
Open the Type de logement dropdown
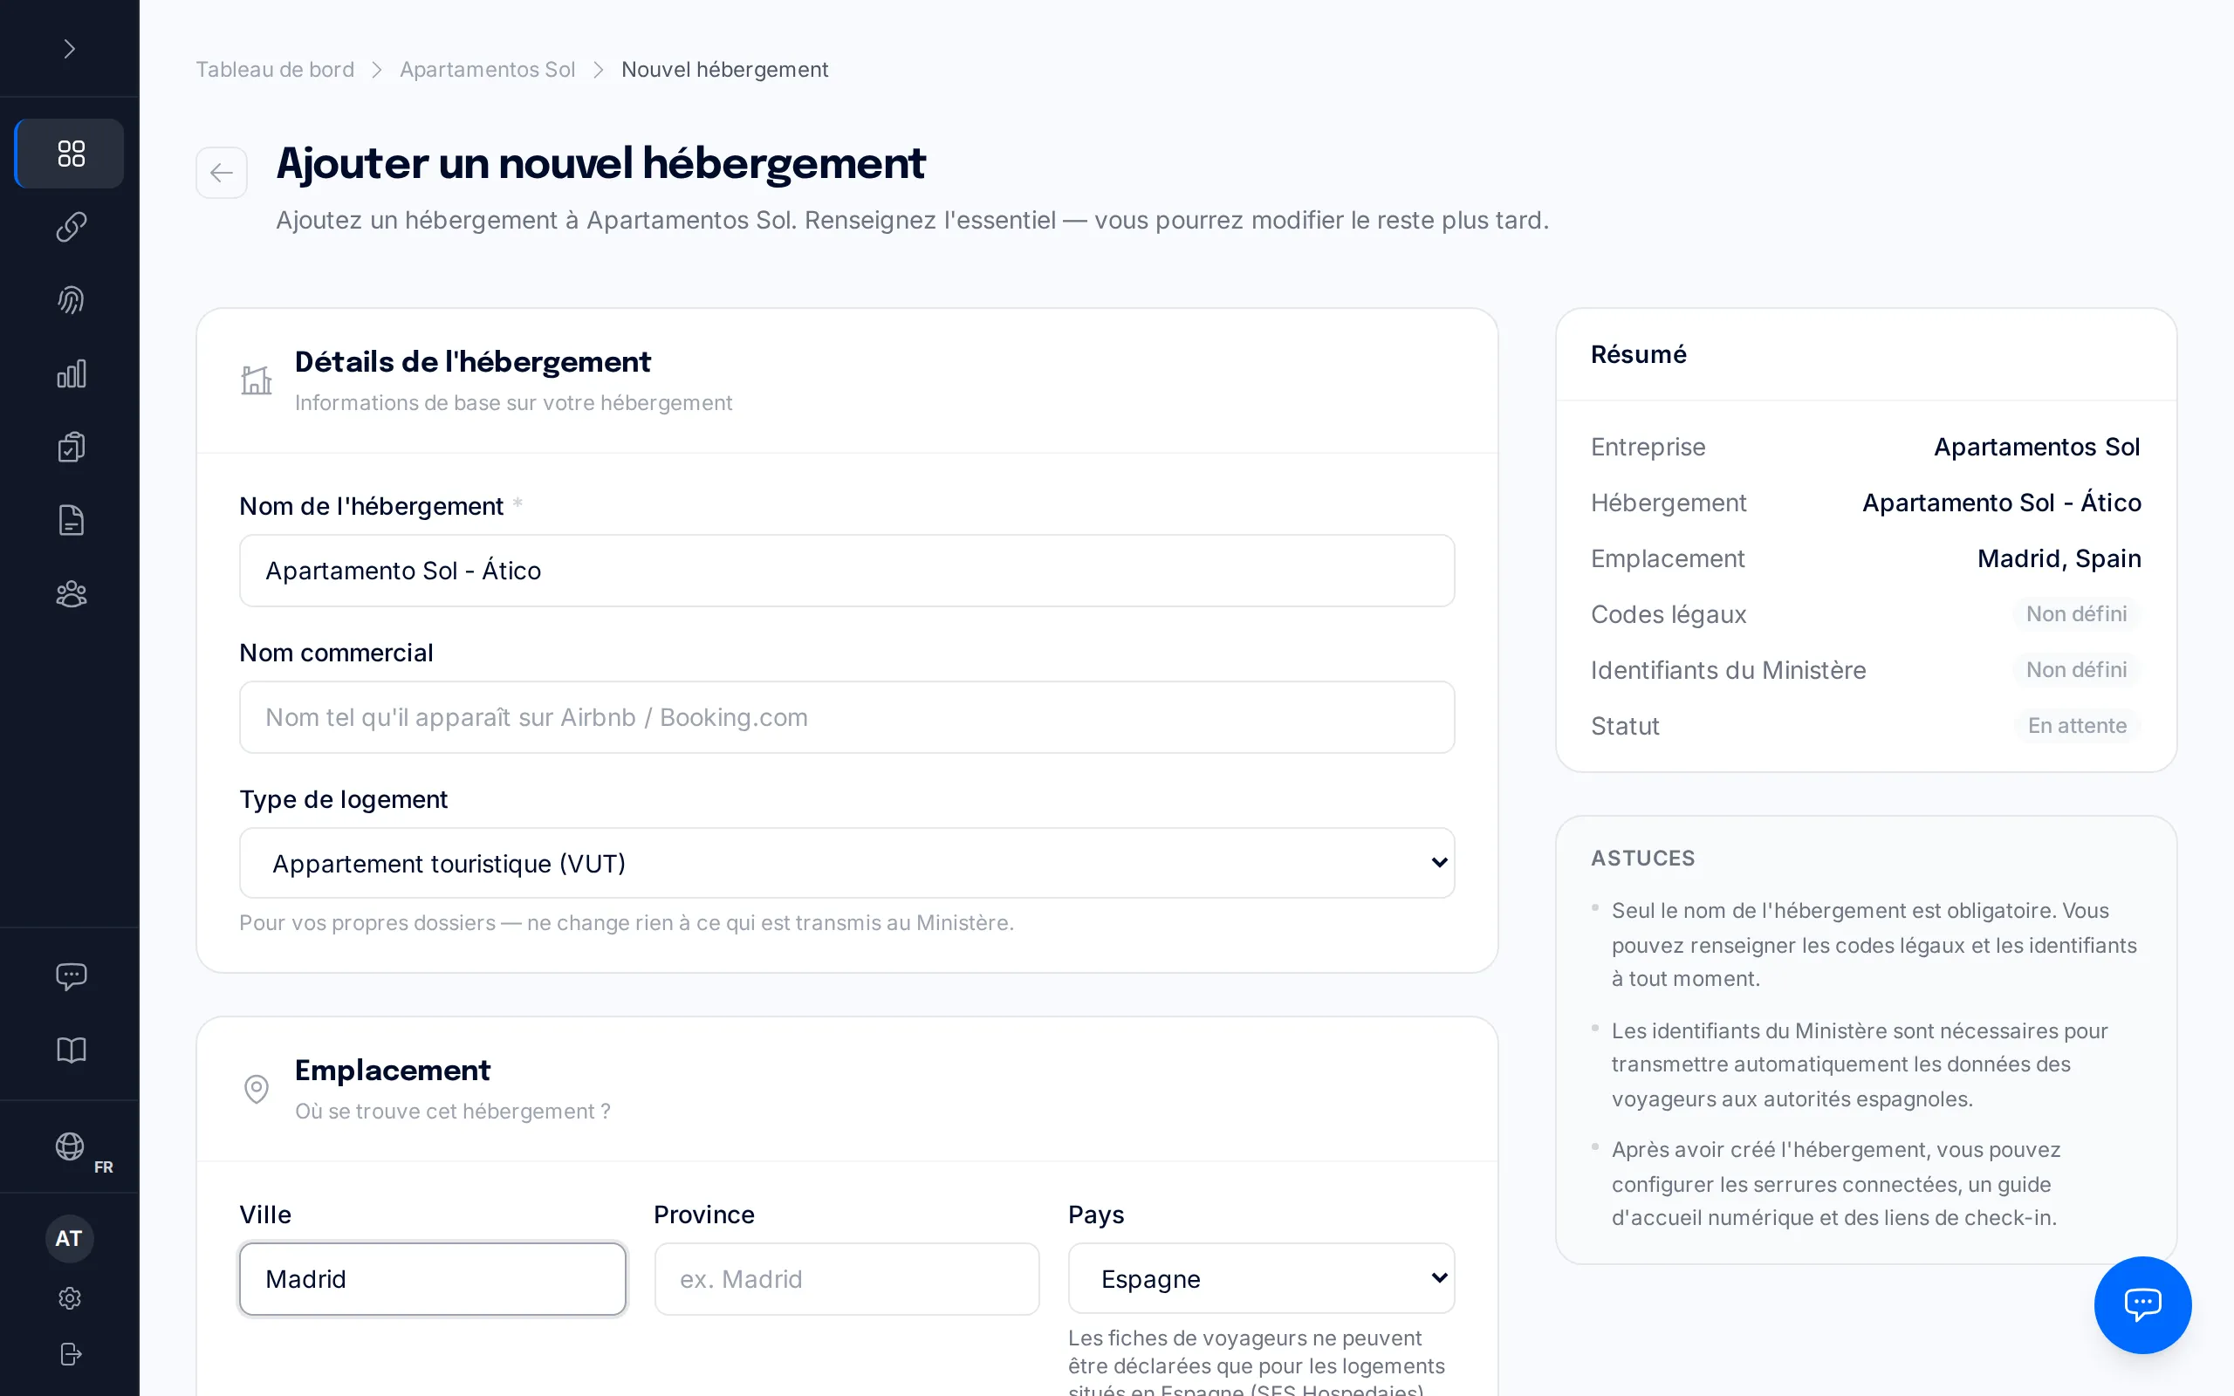846,863
